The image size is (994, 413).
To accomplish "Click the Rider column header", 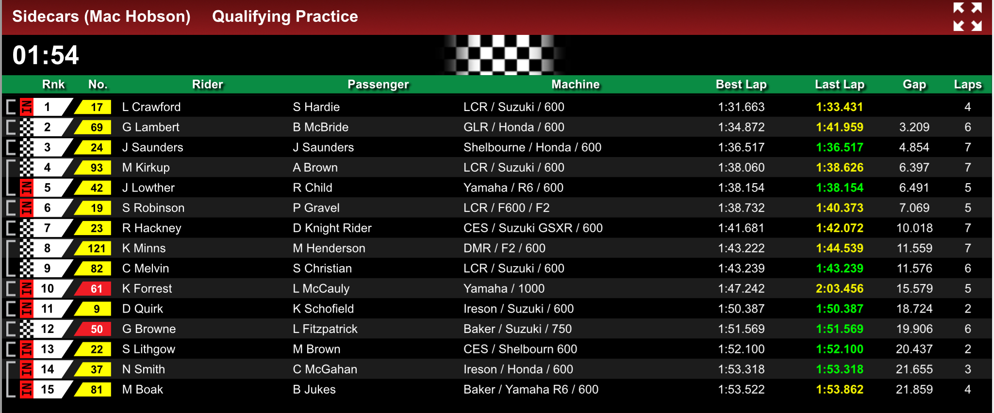I will [208, 84].
